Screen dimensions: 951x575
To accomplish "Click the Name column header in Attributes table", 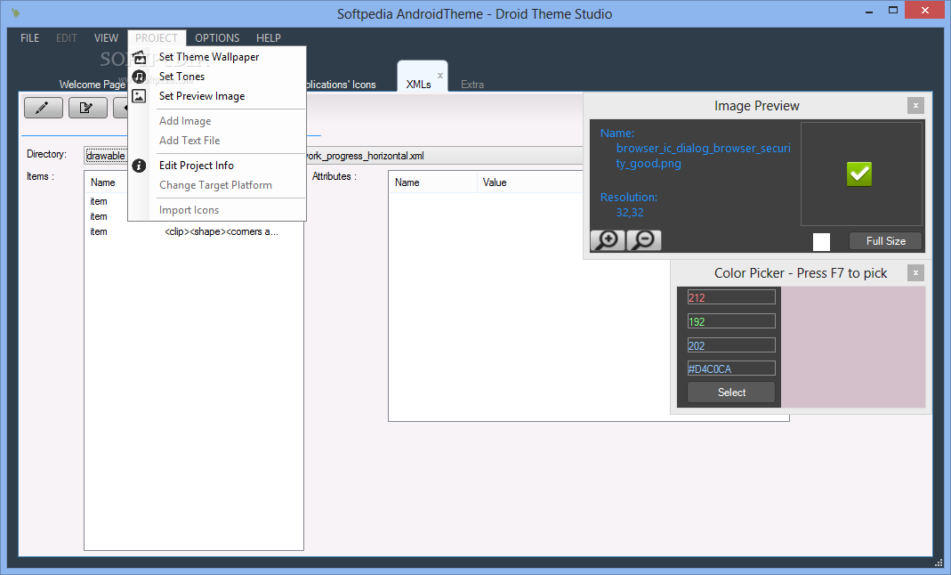I will (x=433, y=182).
